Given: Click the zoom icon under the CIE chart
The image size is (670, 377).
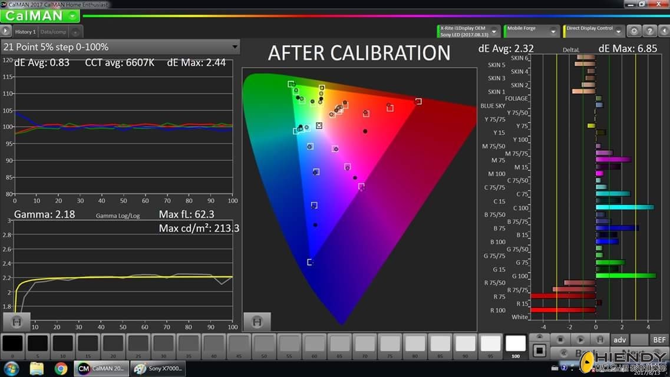Looking at the screenshot, I should click(257, 322).
